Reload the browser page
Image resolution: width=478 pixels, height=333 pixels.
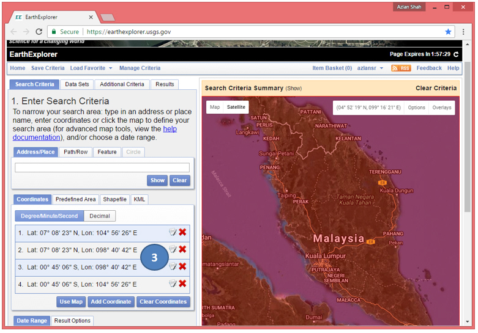click(39, 32)
